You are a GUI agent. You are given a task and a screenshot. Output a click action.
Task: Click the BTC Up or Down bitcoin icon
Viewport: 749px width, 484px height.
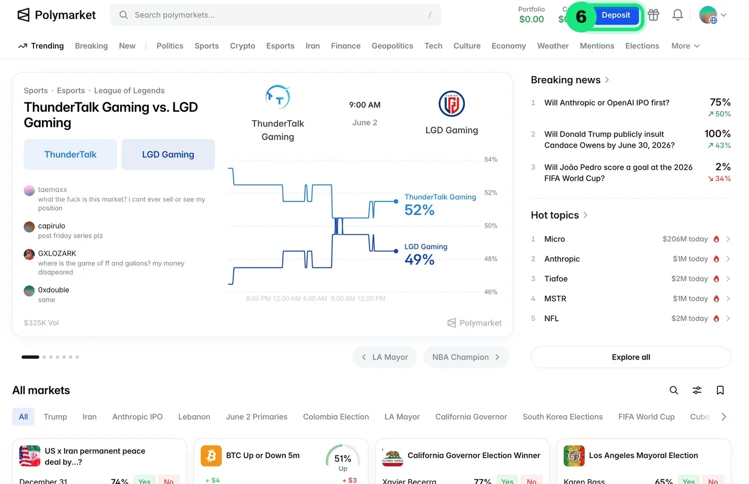(x=211, y=456)
